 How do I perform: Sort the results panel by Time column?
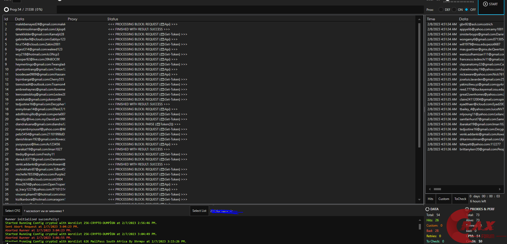431,19
